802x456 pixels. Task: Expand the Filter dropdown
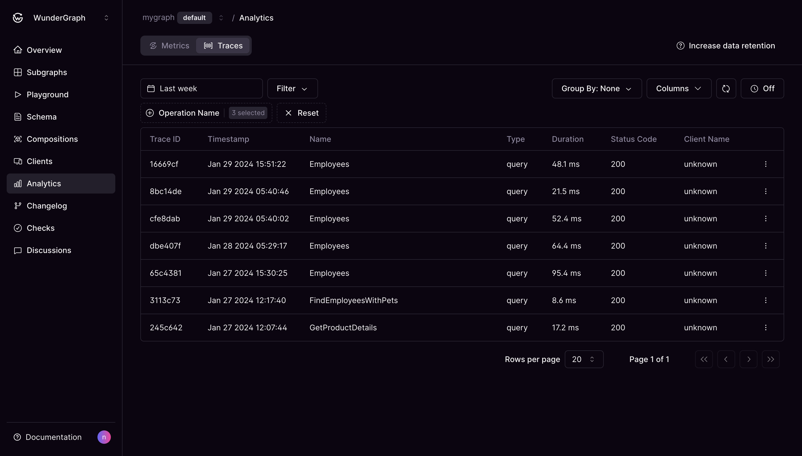pyautogui.click(x=292, y=89)
